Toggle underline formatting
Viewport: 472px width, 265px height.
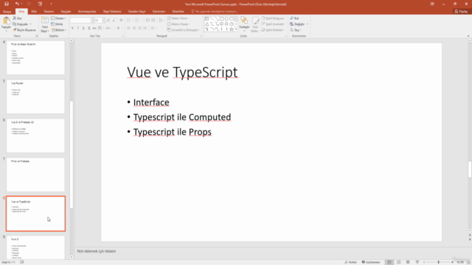click(x=83, y=28)
